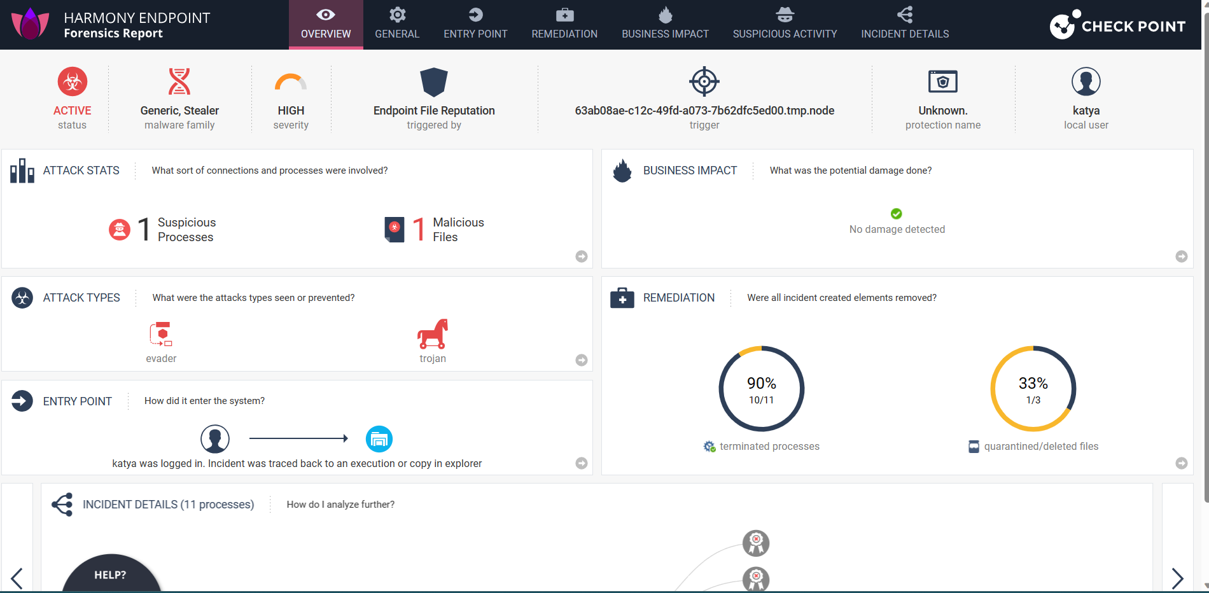View the Suspicious Activity tab

785,25
